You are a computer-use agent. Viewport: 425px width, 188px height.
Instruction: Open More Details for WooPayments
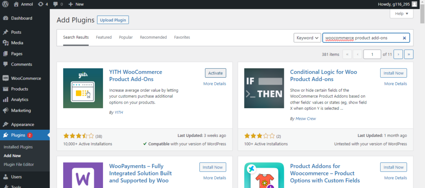(x=215, y=178)
